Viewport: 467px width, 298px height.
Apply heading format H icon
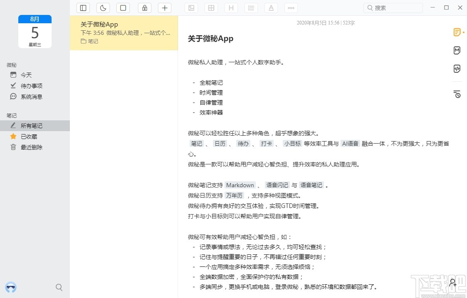[231, 8]
